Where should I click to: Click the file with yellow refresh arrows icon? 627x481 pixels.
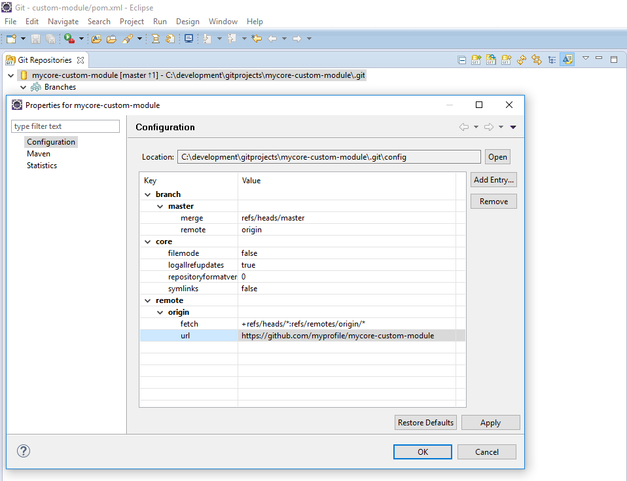(x=170, y=39)
